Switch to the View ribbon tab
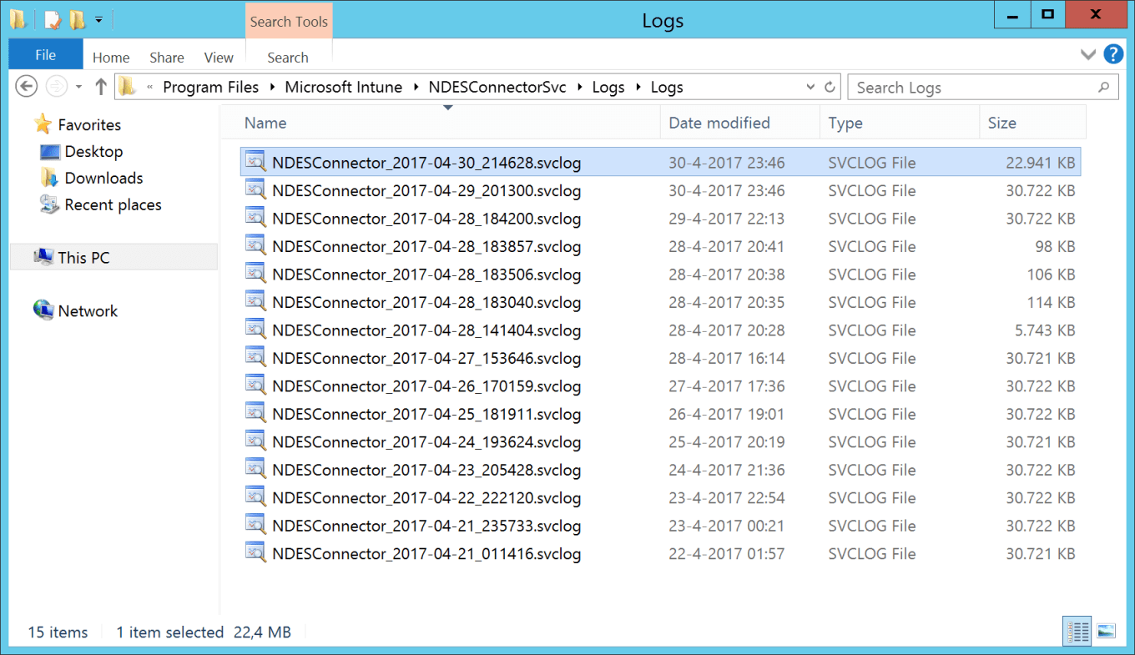 click(x=218, y=57)
